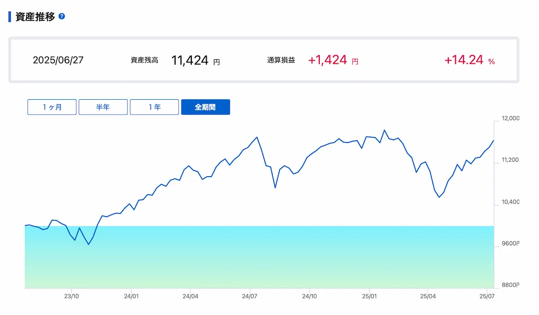Switch to the 半年 period tab
Screen dimensions: 539x315
click(x=103, y=107)
